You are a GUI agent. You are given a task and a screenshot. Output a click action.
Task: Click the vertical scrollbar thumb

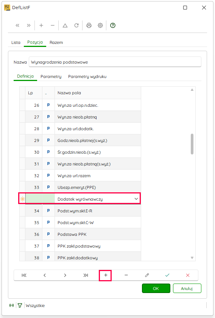click(192, 144)
